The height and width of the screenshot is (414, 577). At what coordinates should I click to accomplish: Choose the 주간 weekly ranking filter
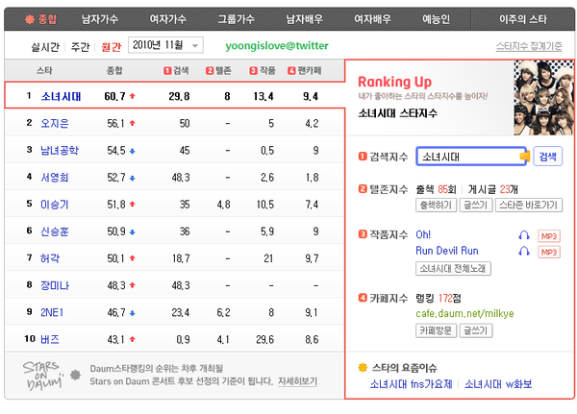[x=80, y=47]
